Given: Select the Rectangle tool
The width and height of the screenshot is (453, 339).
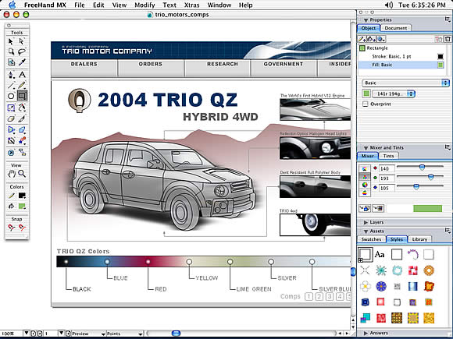Looking at the screenshot, I should 22,96.
